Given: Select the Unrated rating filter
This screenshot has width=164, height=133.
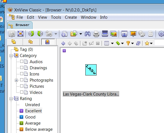Looking at the screenshot, I should (x=32, y=105).
